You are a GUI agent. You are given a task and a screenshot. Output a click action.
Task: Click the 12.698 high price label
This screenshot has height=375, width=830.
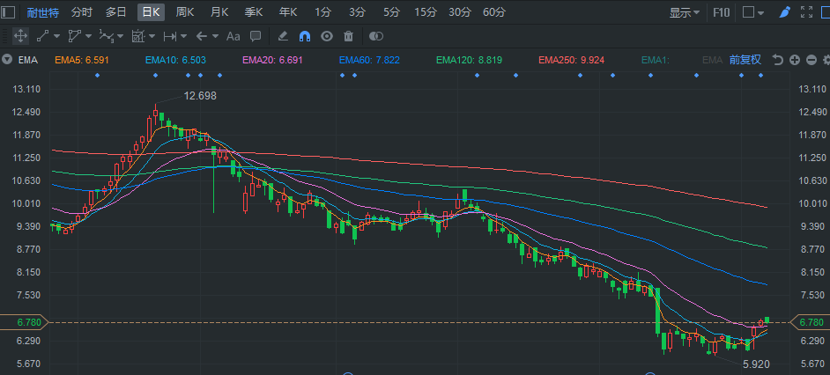(x=200, y=96)
